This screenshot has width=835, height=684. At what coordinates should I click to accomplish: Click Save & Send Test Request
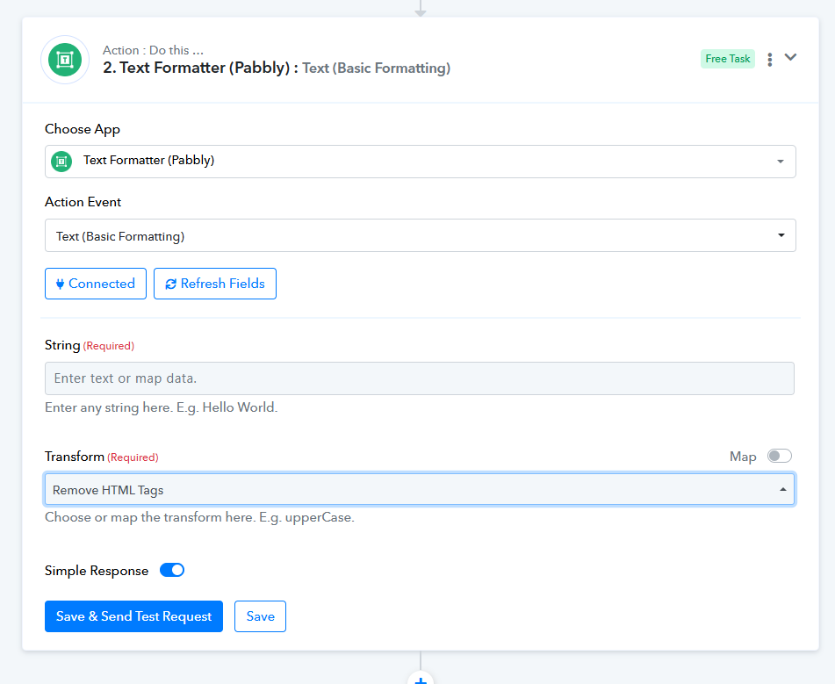coord(133,616)
